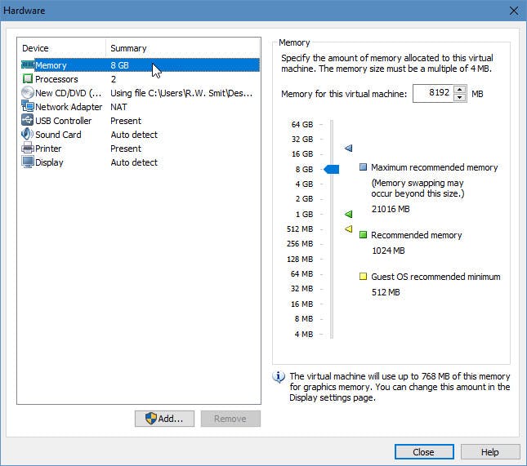Click the 256 MB scale label

[300, 244]
